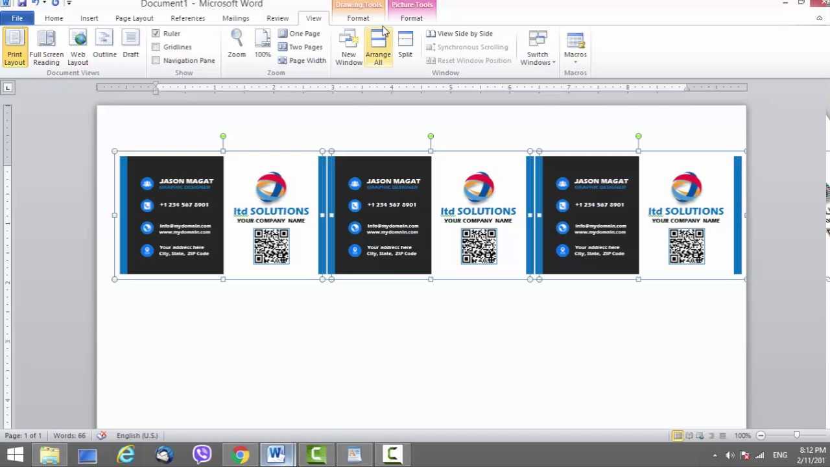Undo via Quick Access Toolbar

[x=35, y=3]
